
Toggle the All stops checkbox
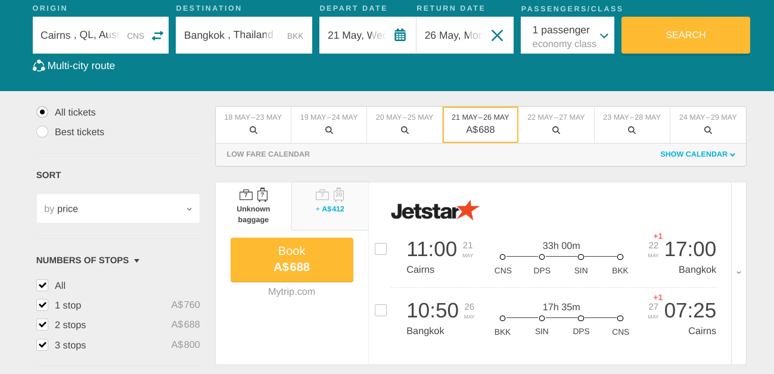[x=42, y=285]
